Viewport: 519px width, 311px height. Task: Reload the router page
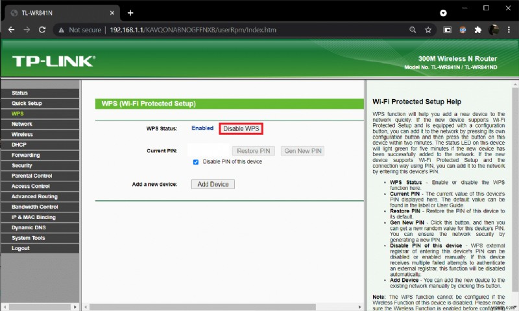[42, 30]
